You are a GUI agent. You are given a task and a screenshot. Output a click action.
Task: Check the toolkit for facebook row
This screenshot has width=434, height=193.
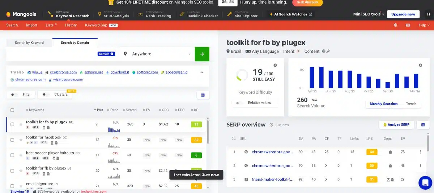(12, 140)
